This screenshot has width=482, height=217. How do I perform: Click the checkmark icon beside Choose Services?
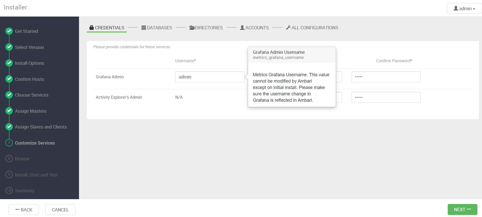click(9, 95)
